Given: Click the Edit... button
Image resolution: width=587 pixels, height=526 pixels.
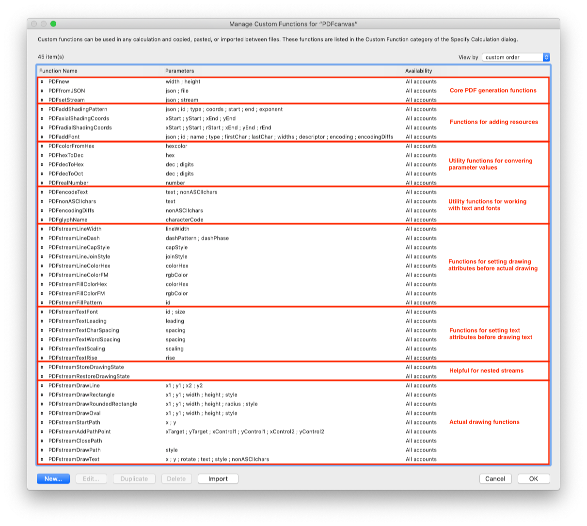Looking at the screenshot, I should tap(91, 478).
